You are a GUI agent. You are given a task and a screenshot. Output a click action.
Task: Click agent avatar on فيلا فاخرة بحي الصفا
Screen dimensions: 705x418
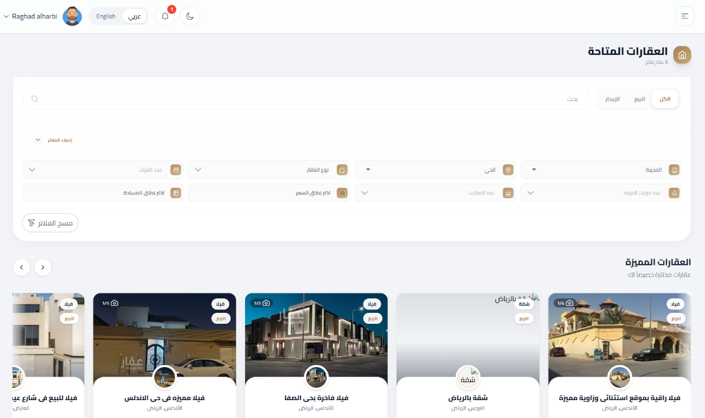point(316,377)
